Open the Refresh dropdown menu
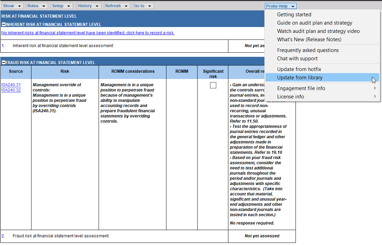 [x=117, y=6]
